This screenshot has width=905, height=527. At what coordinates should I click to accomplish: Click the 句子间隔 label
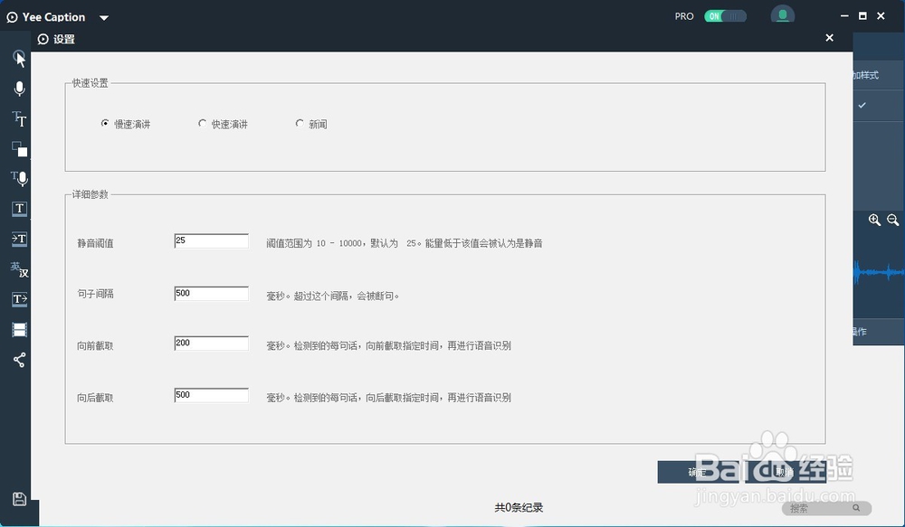tap(95, 294)
